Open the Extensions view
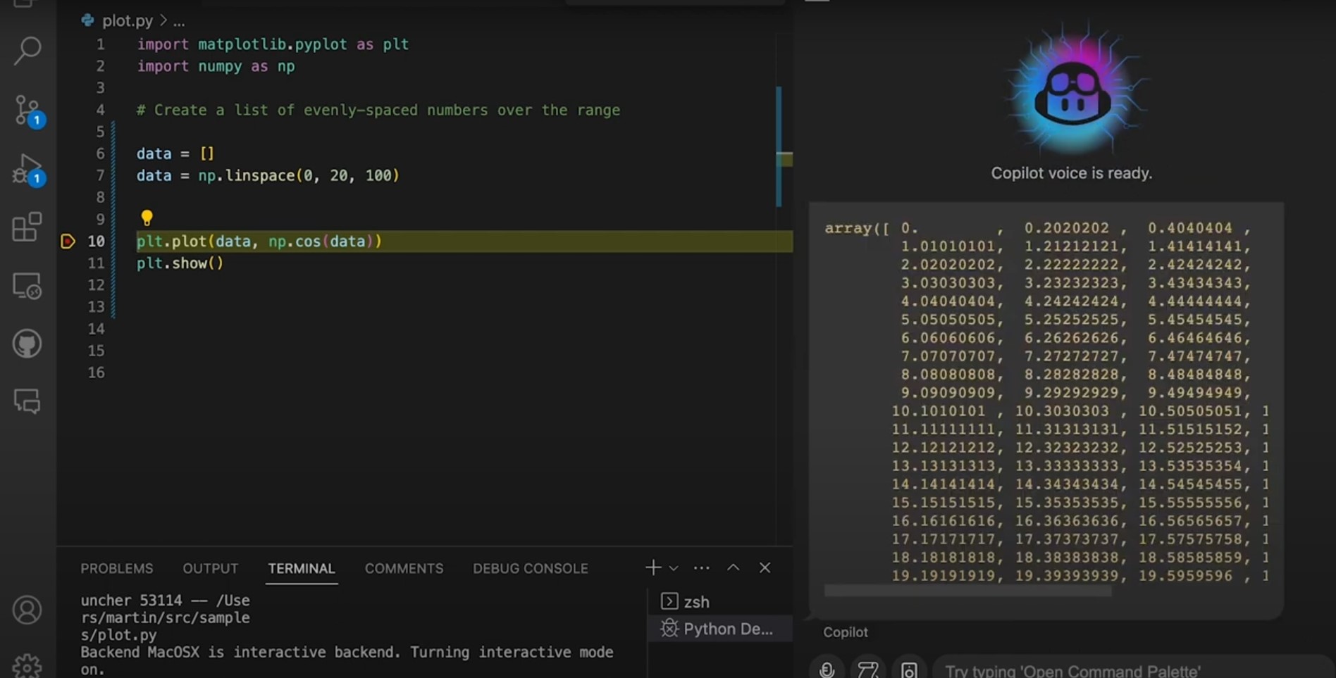The height and width of the screenshot is (678, 1336). coord(27,227)
